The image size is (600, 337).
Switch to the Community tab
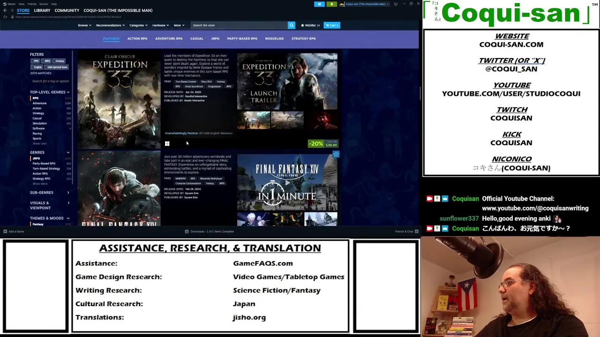(x=67, y=10)
